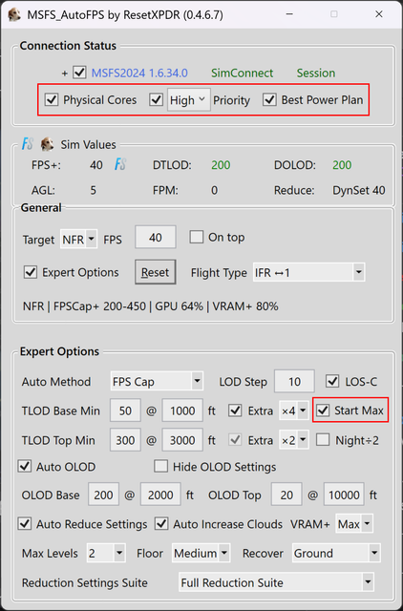This screenshot has width=403, height=611.
Task: Click the LOD Step input field
Action: tap(294, 381)
